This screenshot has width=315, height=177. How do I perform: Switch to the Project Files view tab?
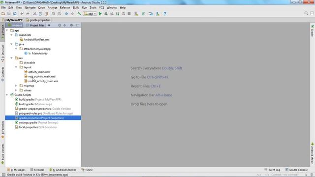click(x=35, y=25)
